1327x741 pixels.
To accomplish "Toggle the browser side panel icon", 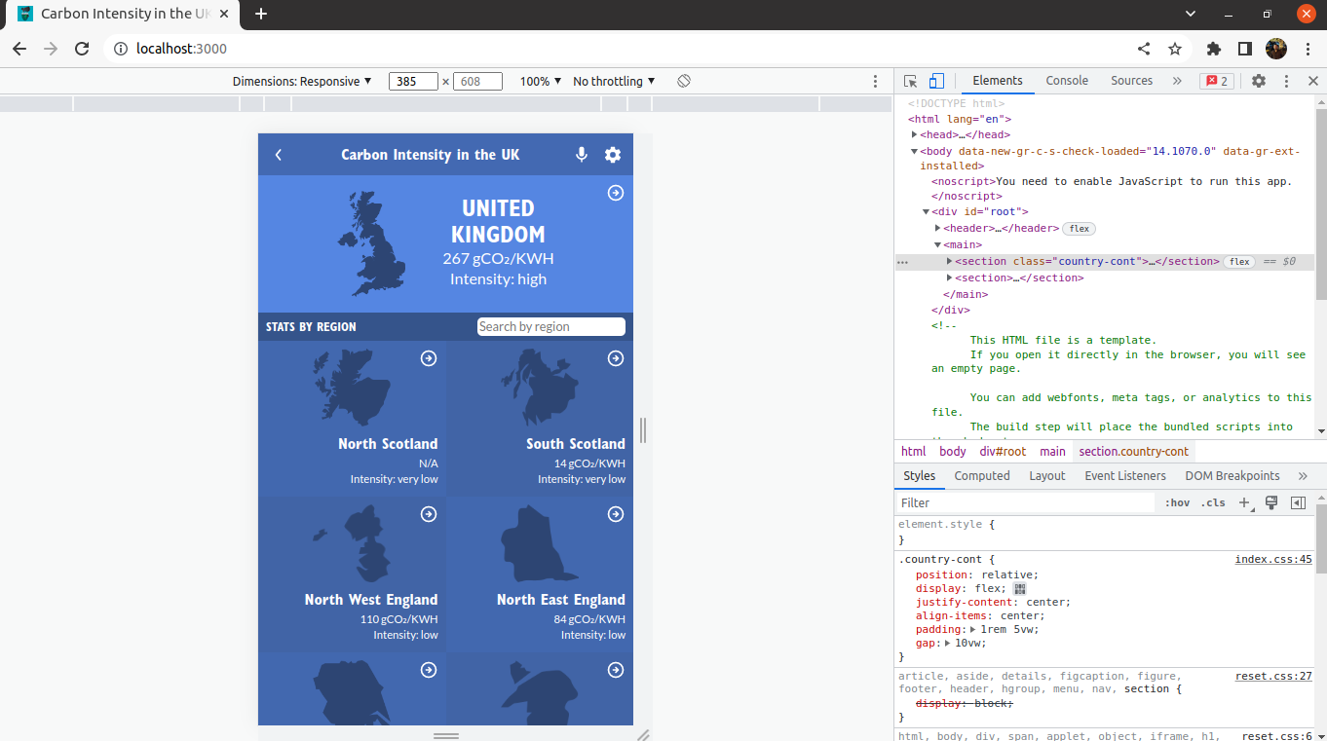I will pos(1244,49).
